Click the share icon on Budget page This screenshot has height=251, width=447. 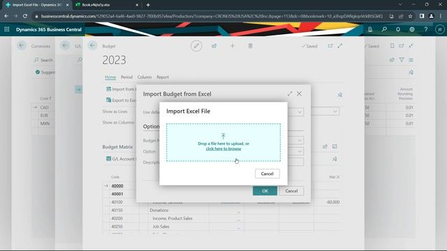(214, 46)
